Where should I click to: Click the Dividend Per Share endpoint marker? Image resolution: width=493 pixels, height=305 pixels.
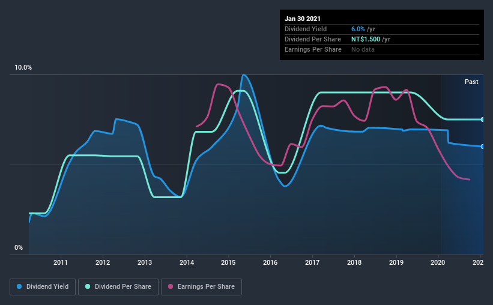coord(482,119)
